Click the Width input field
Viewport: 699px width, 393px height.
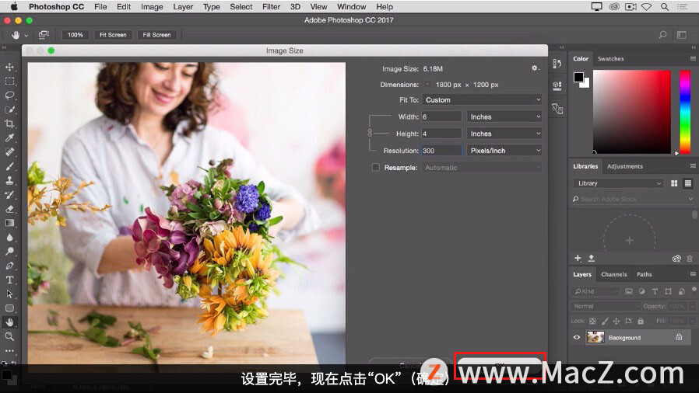(442, 117)
